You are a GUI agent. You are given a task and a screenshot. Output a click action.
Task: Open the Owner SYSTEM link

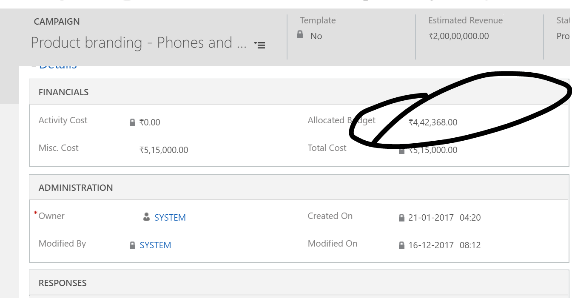click(x=170, y=218)
